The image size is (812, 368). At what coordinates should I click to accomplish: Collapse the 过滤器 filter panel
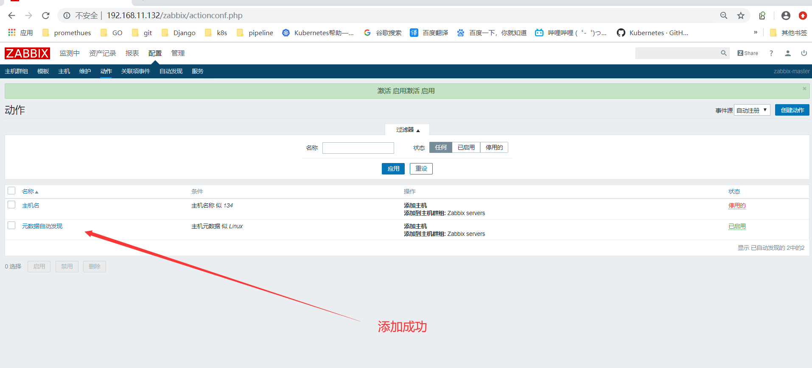[408, 130]
